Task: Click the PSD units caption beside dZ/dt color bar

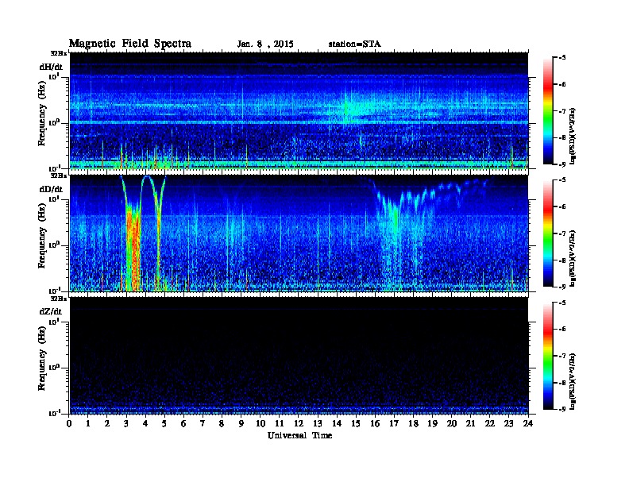Action: [x=573, y=381]
